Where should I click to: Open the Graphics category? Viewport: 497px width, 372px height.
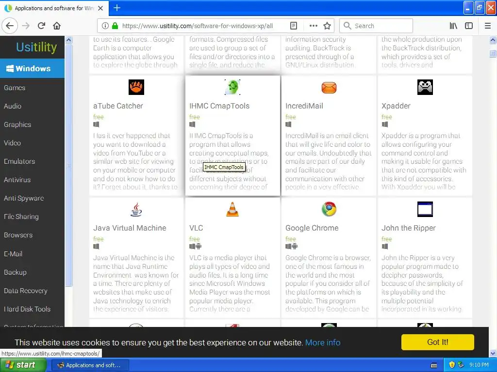17,124
